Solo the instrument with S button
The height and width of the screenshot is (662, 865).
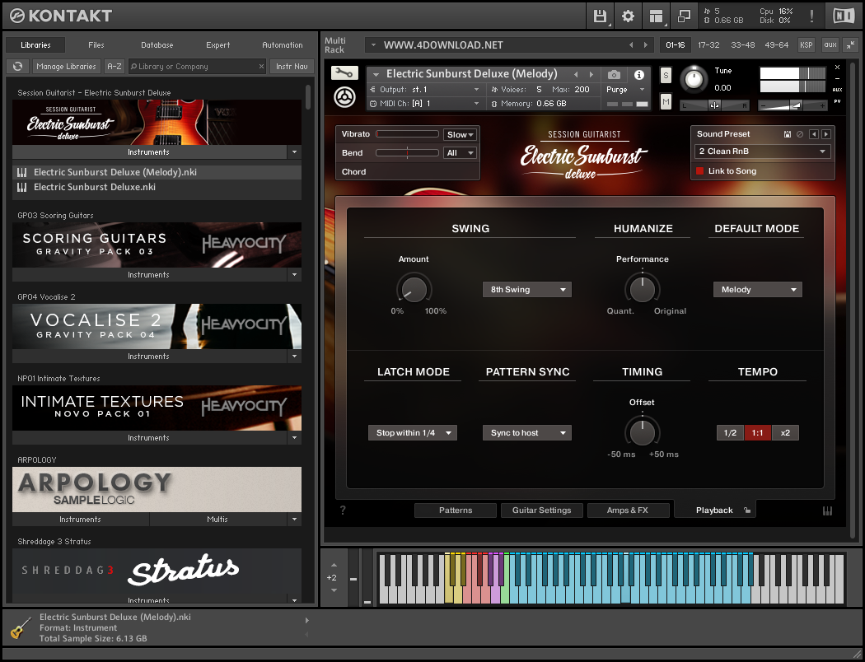666,75
